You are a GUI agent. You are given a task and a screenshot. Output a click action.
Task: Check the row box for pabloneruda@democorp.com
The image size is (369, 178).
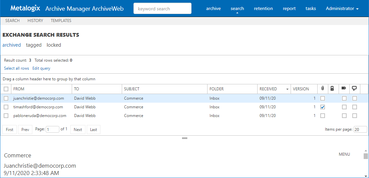point(6,116)
